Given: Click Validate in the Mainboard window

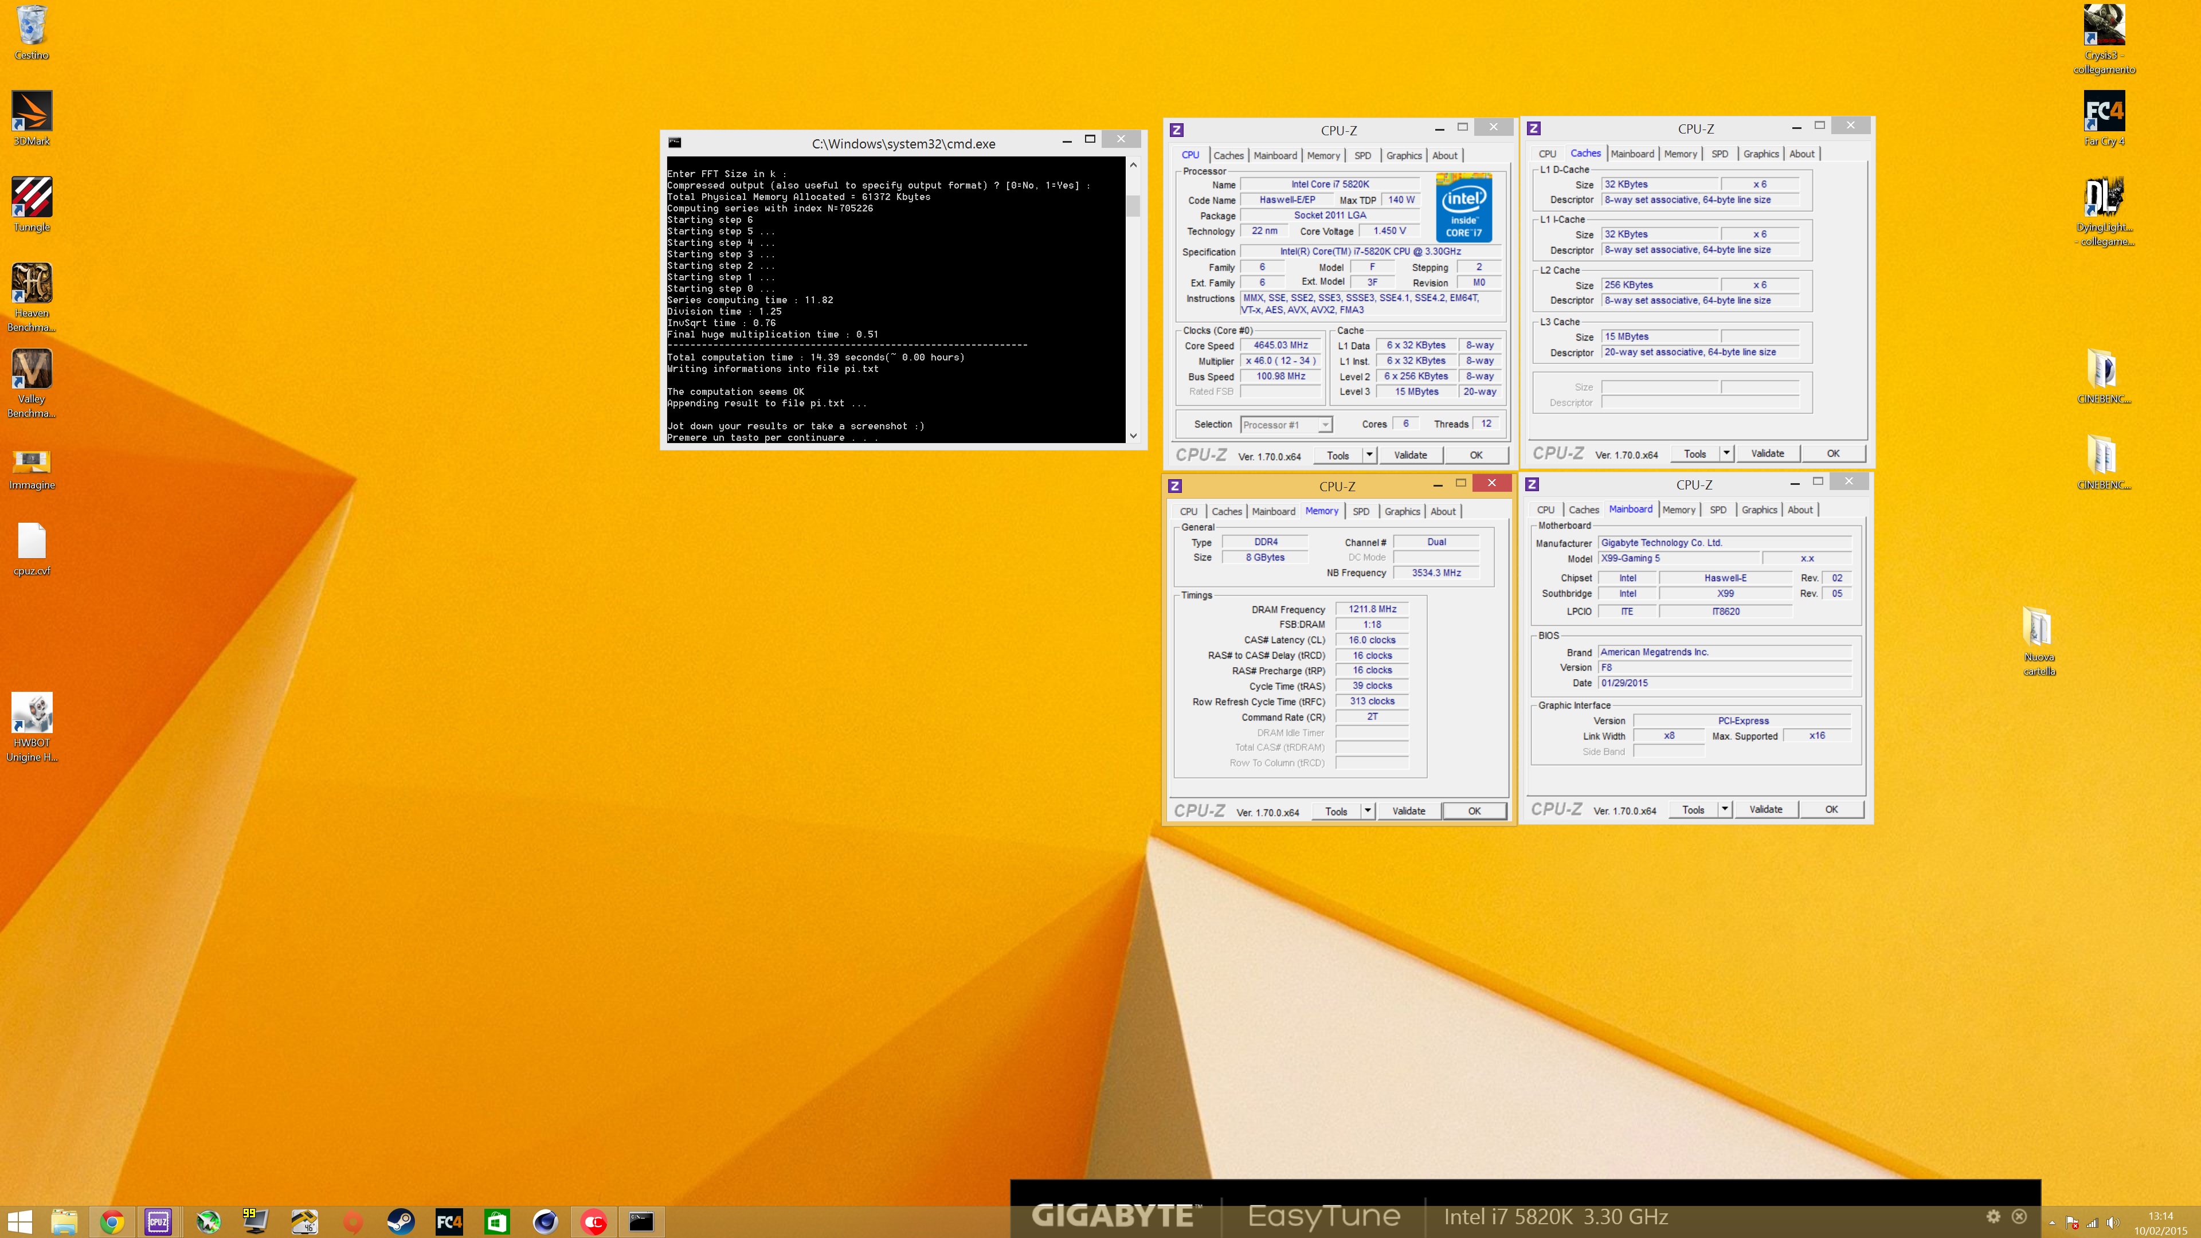Looking at the screenshot, I should click(1766, 808).
